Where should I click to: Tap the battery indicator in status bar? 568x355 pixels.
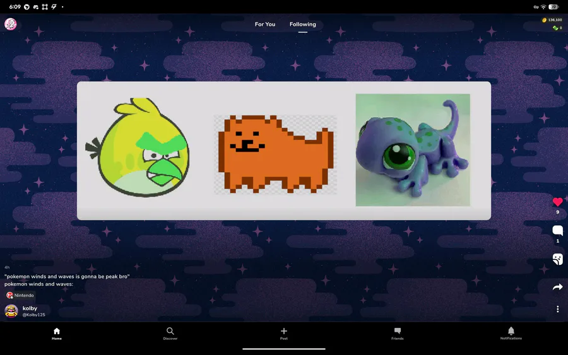coord(553,7)
